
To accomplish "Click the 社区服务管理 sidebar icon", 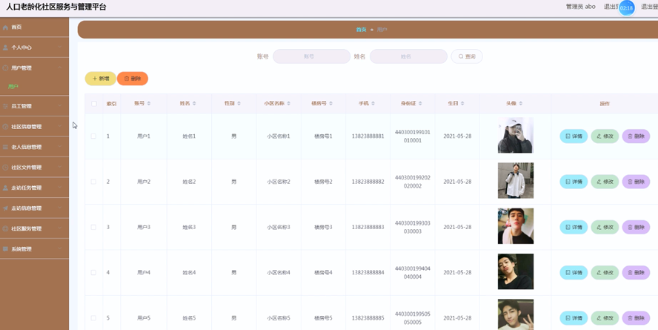I will point(5,229).
